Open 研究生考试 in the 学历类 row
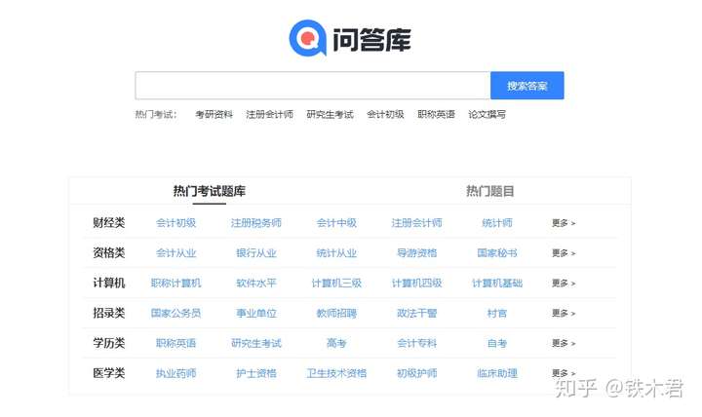Image resolution: width=702 pixels, height=417 pixels. (x=256, y=343)
